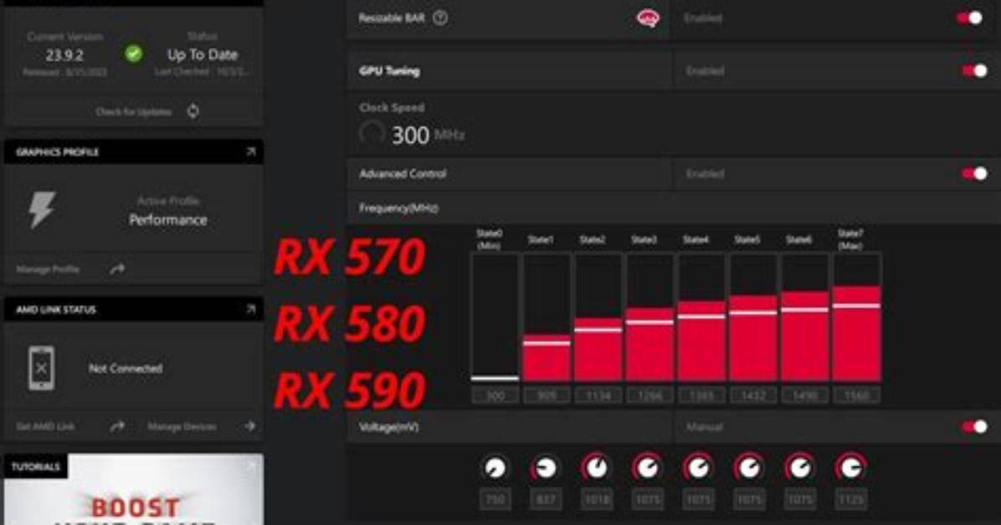Select the 1018 voltage input box
The image size is (1001, 525).
(x=596, y=499)
